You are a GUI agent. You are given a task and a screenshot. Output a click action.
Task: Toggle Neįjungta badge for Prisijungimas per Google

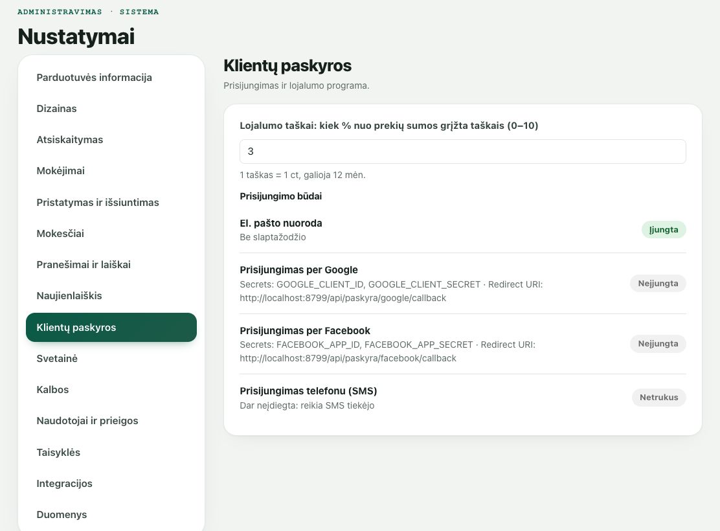(x=658, y=284)
